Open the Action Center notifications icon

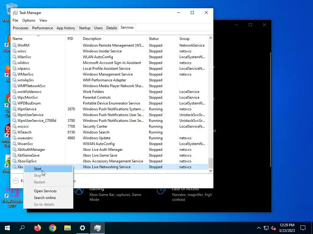[x=303, y=228]
